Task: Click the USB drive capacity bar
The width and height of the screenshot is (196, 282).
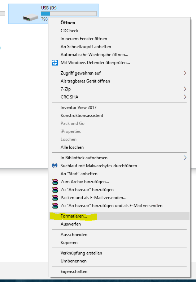Action: pyautogui.click(x=69, y=13)
